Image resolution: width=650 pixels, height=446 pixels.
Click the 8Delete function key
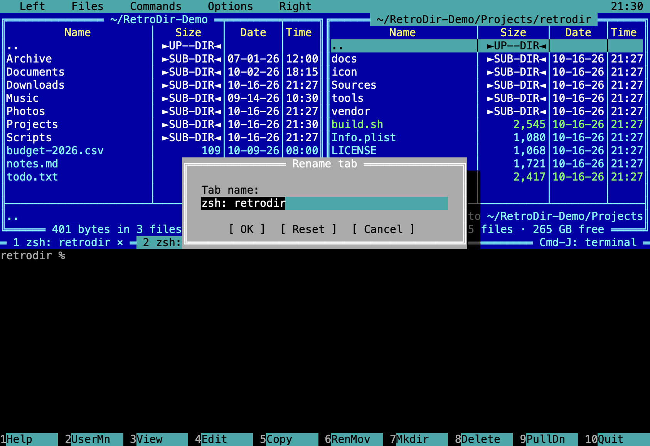(x=484, y=439)
